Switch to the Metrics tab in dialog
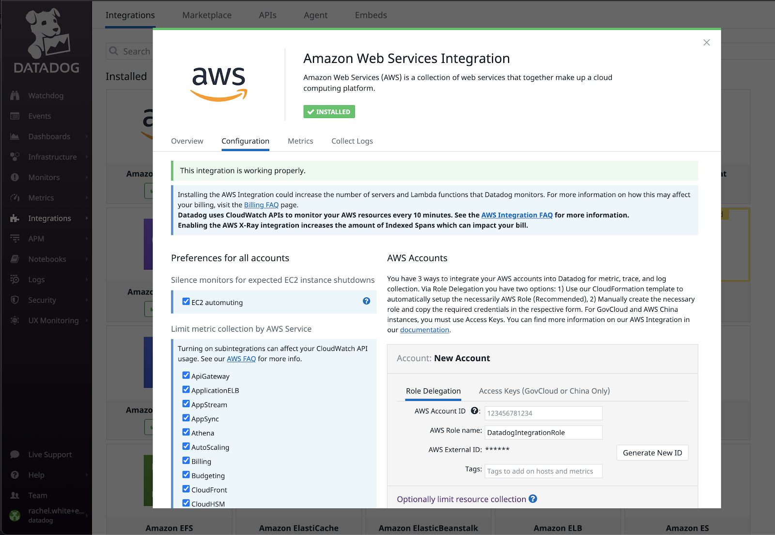Image resolution: width=775 pixels, height=535 pixels. [x=300, y=141]
